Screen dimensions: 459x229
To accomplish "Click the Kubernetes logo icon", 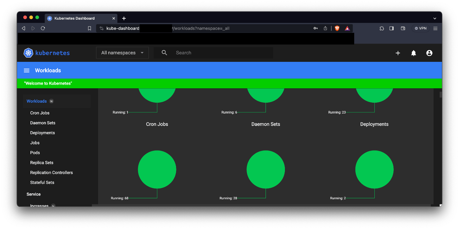I will click(x=29, y=53).
